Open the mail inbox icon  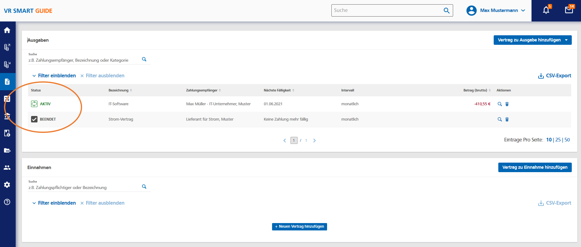[x=569, y=10]
